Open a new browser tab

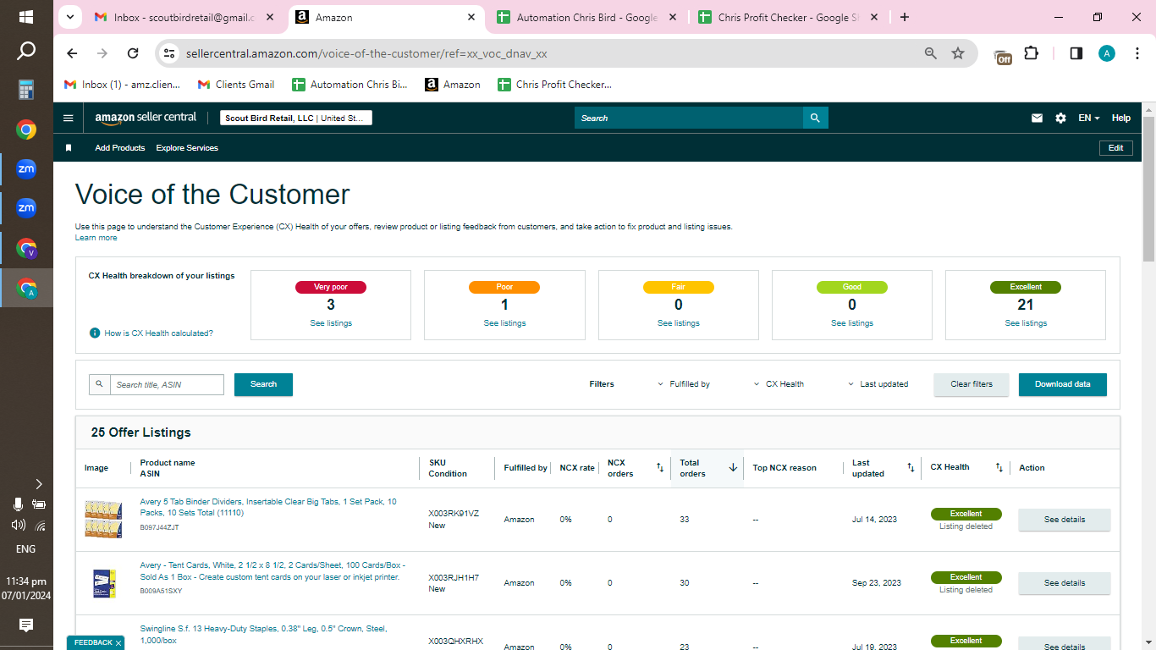click(905, 17)
